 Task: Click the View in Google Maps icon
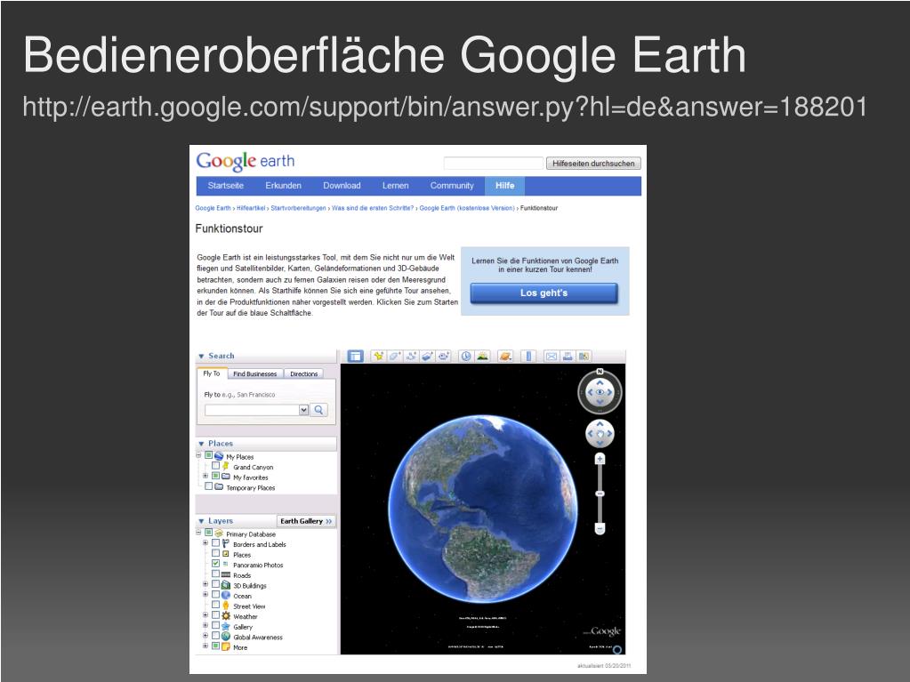coord(584,356)
